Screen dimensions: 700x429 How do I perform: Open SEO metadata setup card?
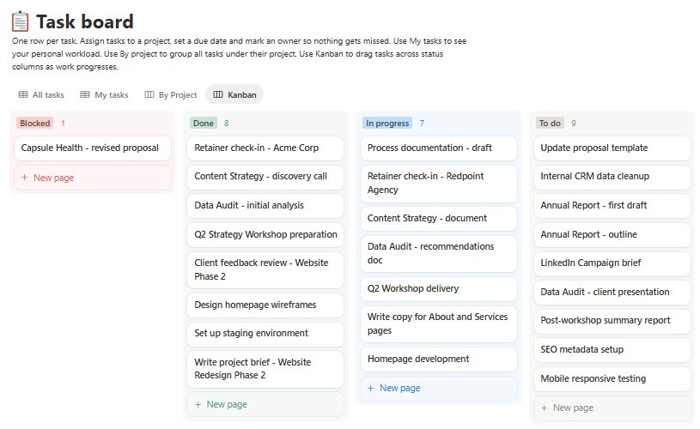point(612,349)
